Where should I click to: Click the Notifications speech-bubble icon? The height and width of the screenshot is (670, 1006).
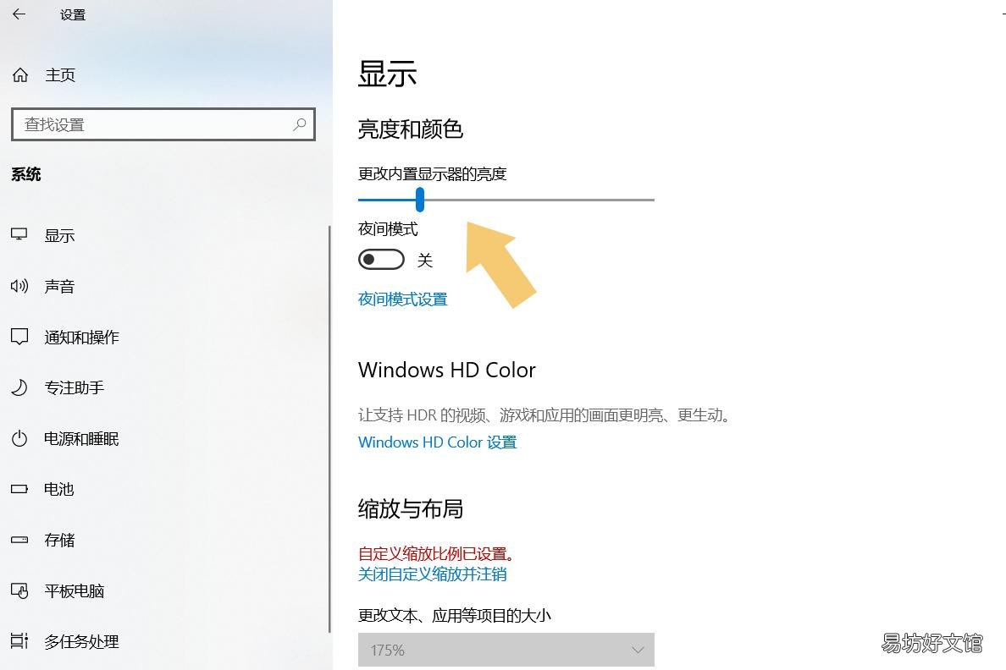pyautogui.click(x=19, y=337)
